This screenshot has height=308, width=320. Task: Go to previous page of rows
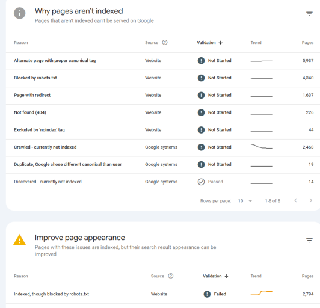[295, 200]
